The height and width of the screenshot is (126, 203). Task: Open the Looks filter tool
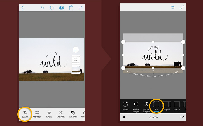(49, 114)
